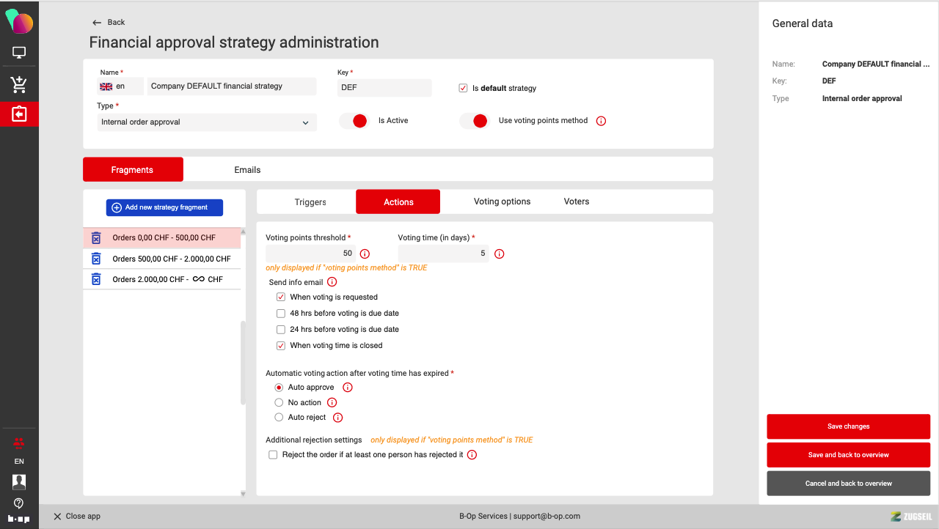Image resolution: width=939 pixels, height=529 pixels.
Task: Select the No action radio option
Action: click(x=279, y=402)
